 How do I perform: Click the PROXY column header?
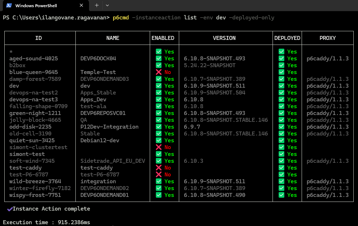point(327,38)
